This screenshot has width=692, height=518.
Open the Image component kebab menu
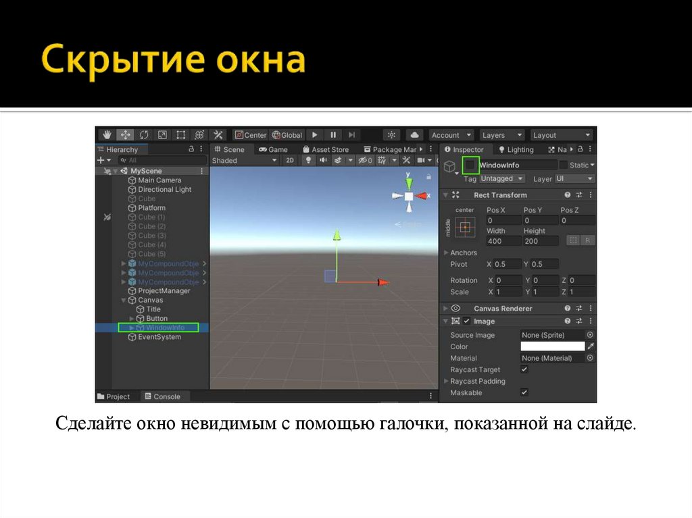591,321
